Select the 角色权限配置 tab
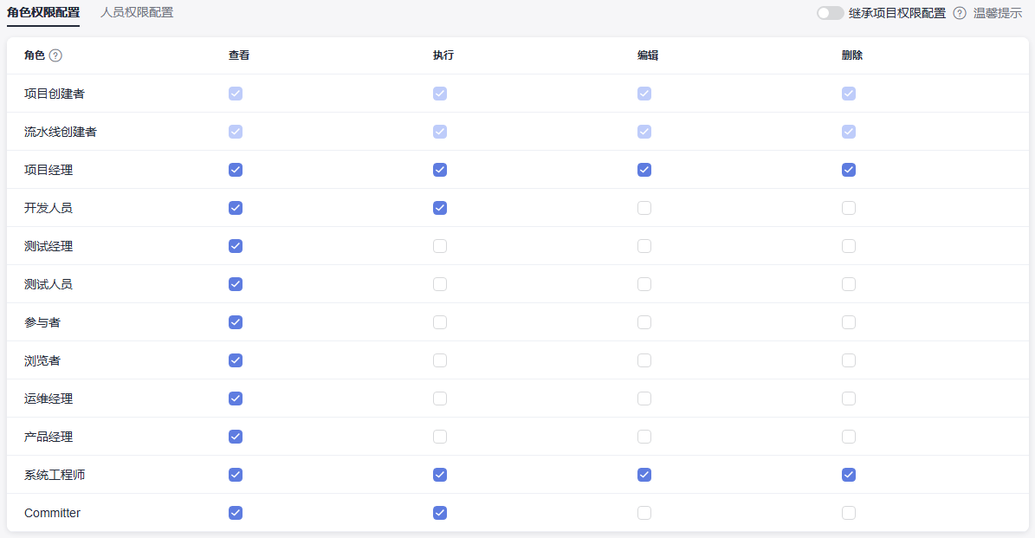Screen dimensions: 1035x538 [43, 13]
